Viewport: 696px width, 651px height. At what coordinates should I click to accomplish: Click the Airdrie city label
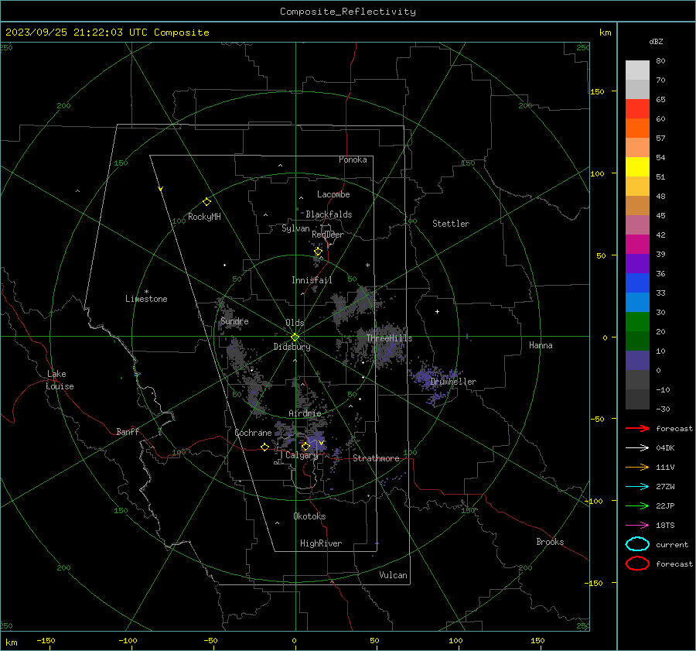coord(305,413)
